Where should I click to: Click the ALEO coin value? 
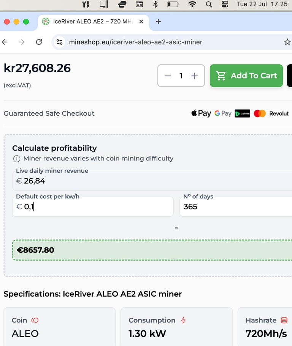[25, 333]
